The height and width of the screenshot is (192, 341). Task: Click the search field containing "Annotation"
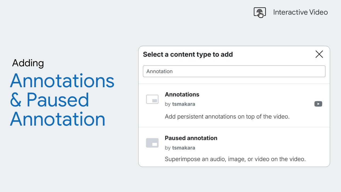[x=234, y=71]
